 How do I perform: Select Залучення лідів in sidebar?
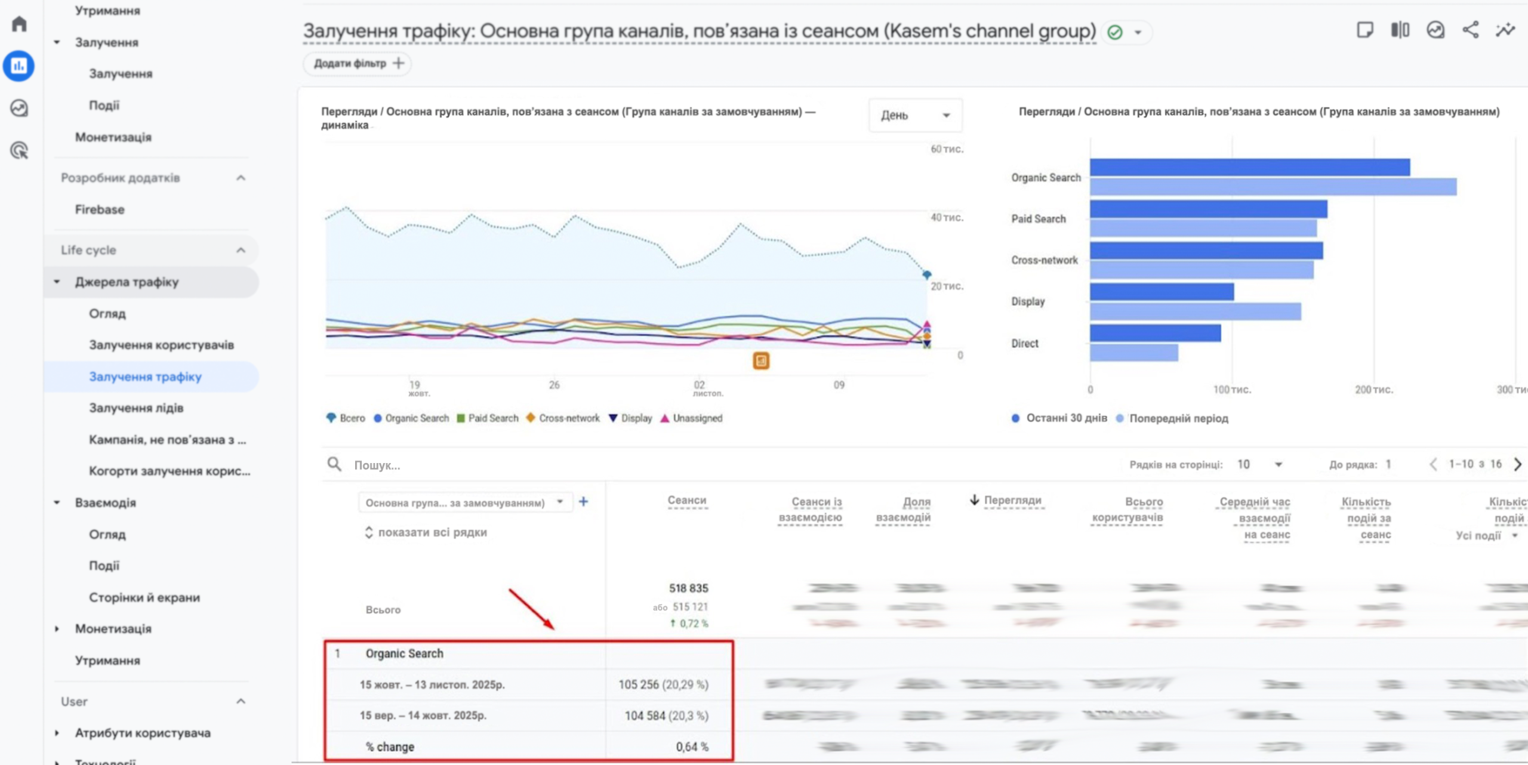[136, 408]
